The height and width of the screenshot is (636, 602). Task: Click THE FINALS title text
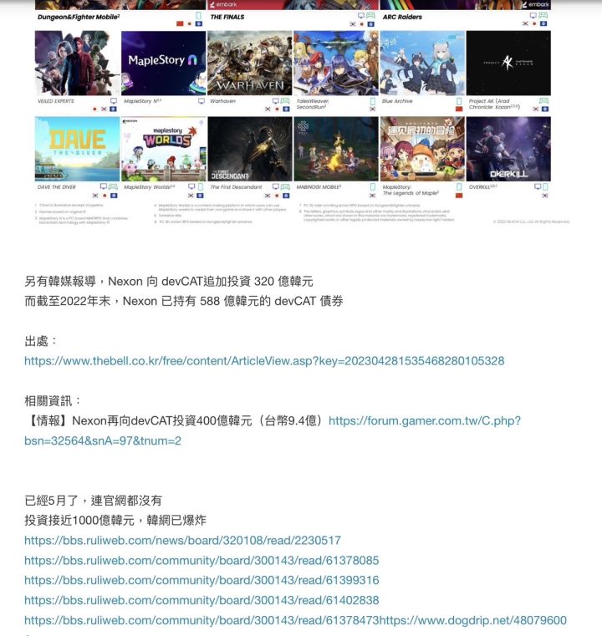click(x=227, y=17)
